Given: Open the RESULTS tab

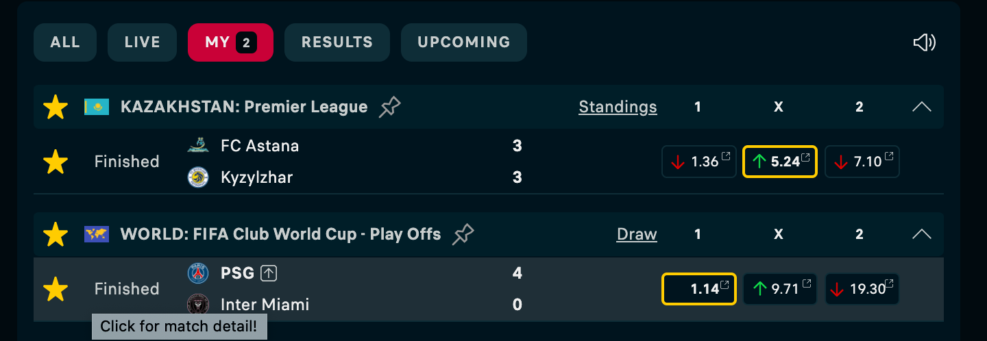Looking at the screenshot, I should tap(337, 42).
